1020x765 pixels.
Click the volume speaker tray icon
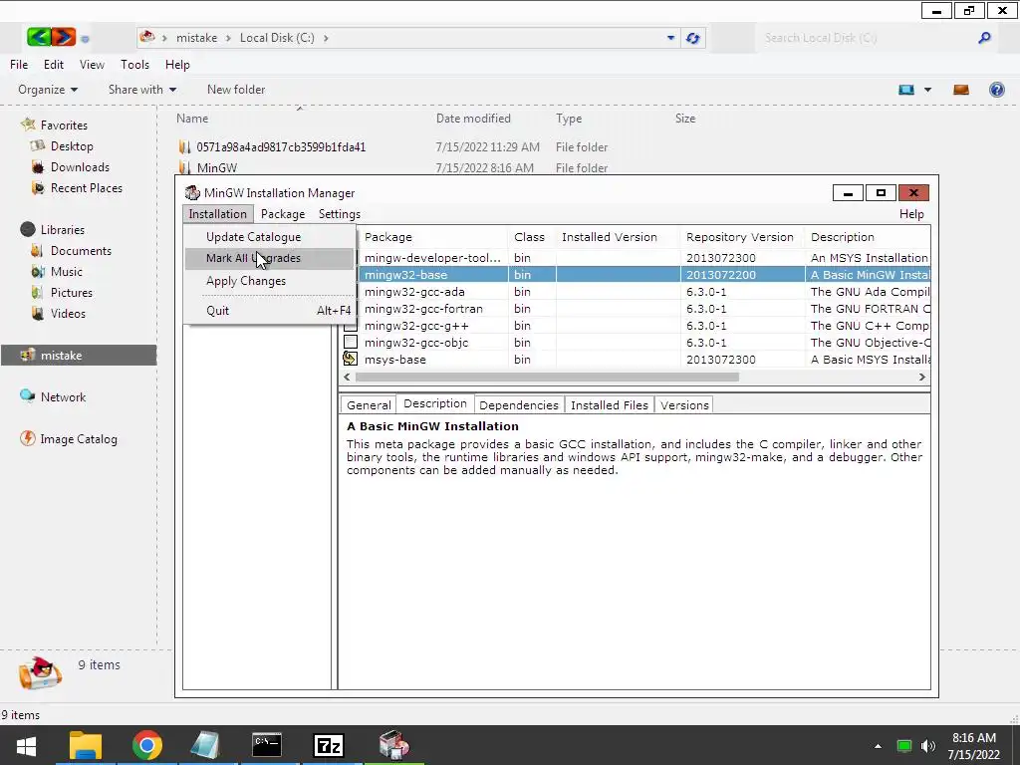point(928,746)
